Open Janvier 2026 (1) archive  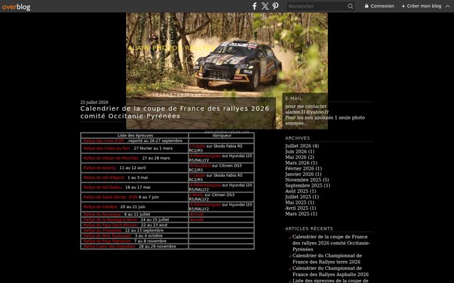[x=303, y=174]
